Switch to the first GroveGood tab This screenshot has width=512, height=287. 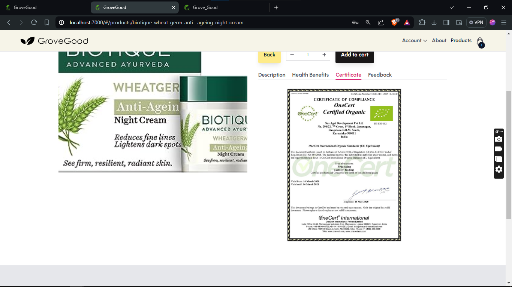pos(45,7)
